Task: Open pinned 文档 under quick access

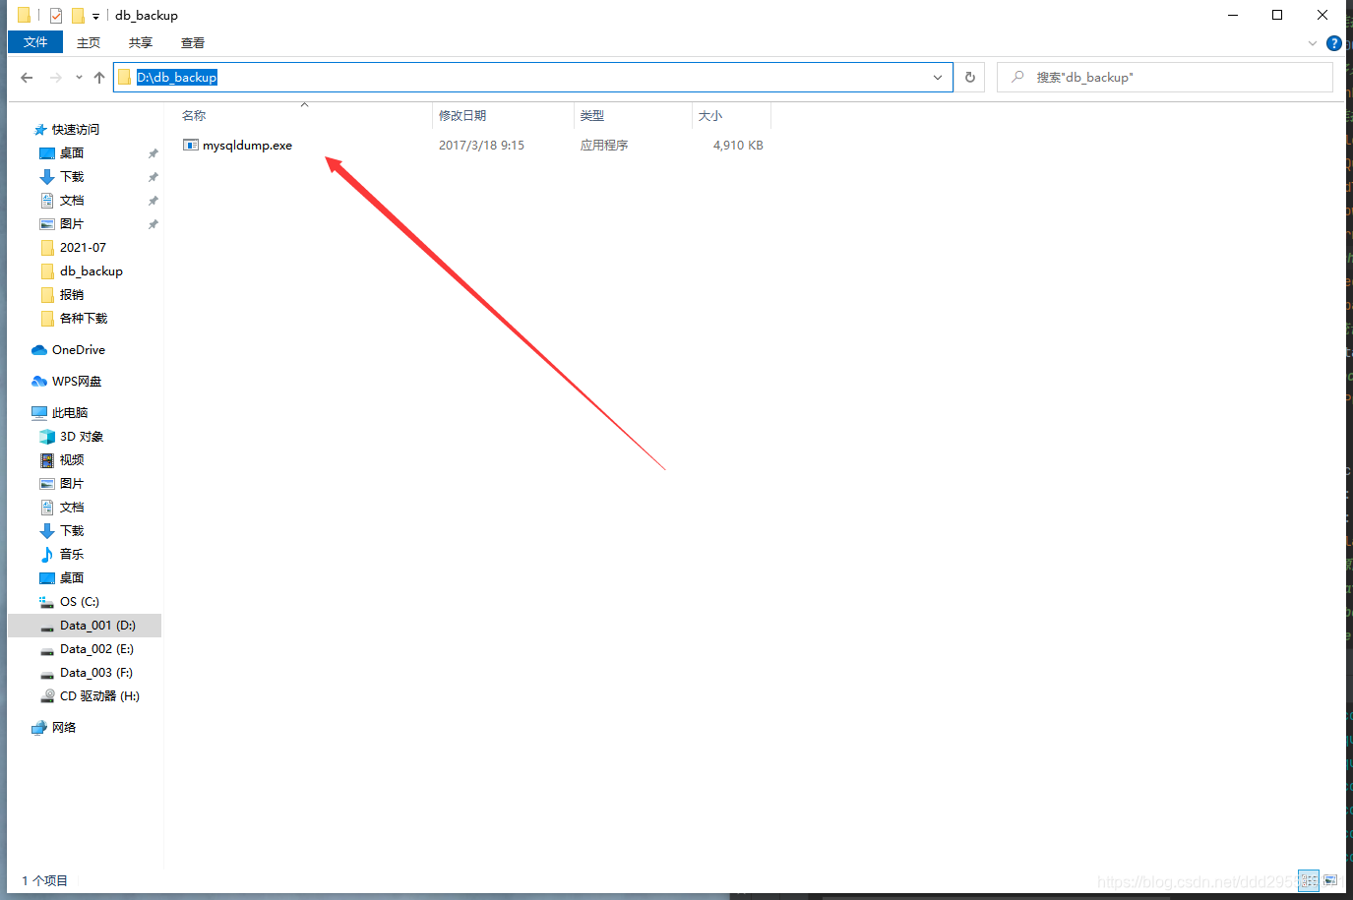Action: click(x=72, y=201)
